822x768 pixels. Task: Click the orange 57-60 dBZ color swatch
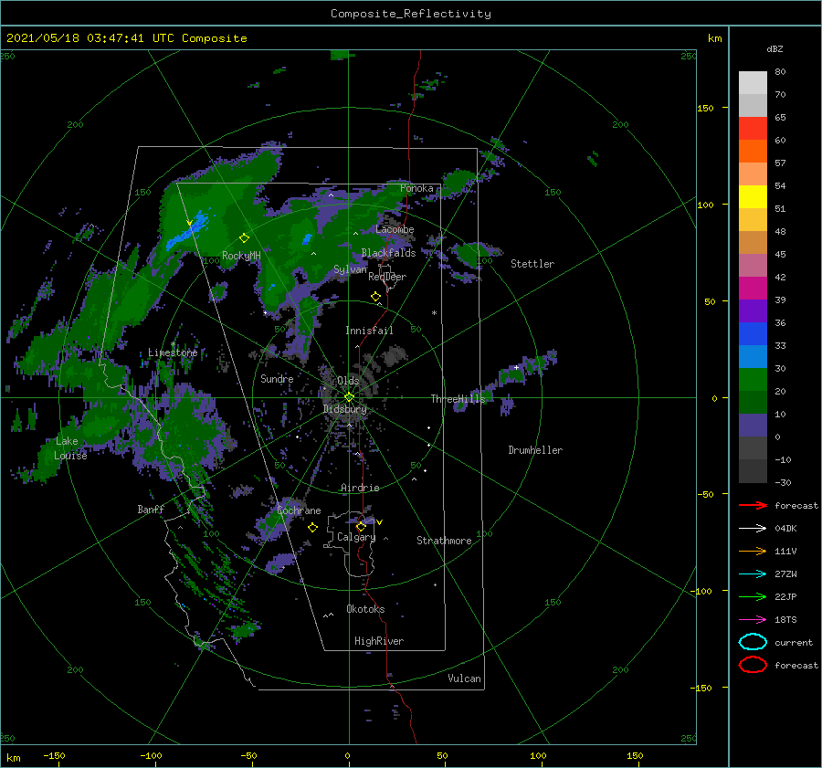coord(753,152)
